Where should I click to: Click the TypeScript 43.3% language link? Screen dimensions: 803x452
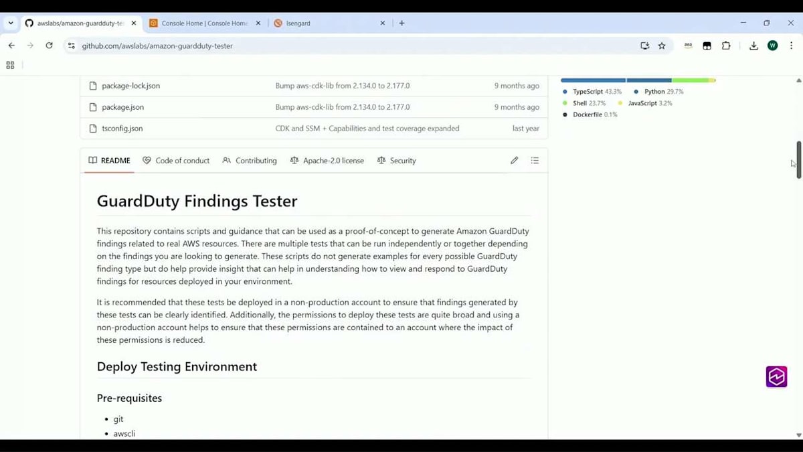click(x=592, y=92)
